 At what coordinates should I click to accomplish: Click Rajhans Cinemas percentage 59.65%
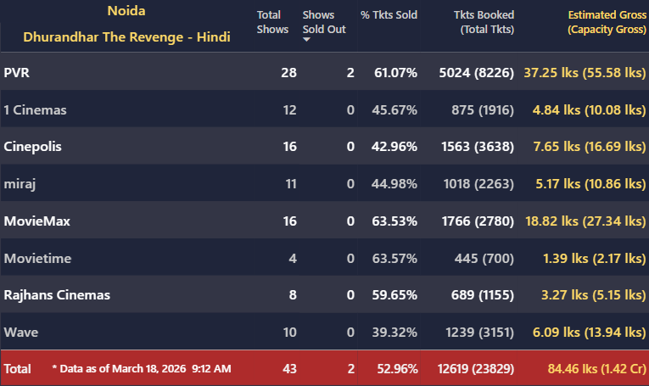coord(394,295)
